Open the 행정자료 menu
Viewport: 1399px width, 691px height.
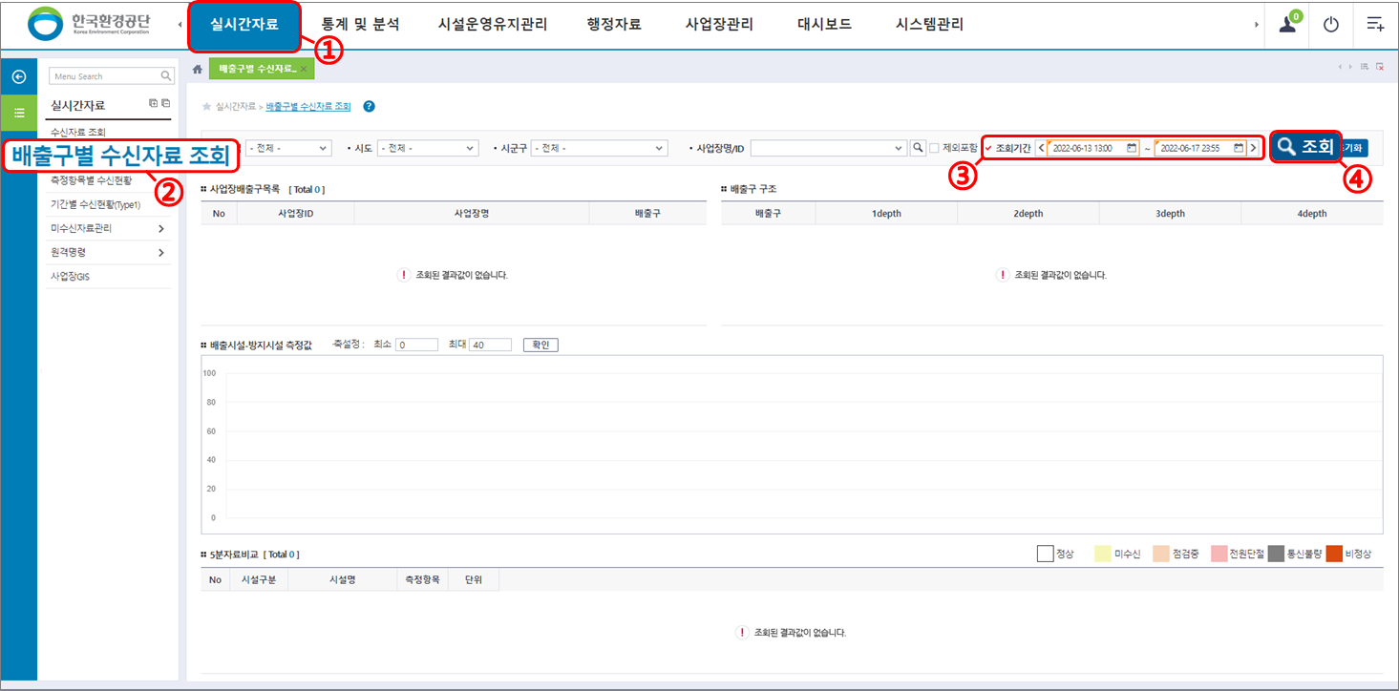[x=615, y=25]
